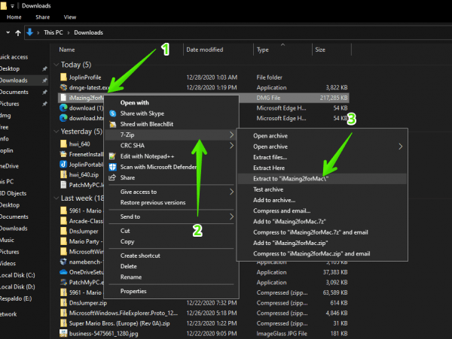
Task: Click the iMazing2forMac DMG file icon
Action: click(x=63, y=98)
